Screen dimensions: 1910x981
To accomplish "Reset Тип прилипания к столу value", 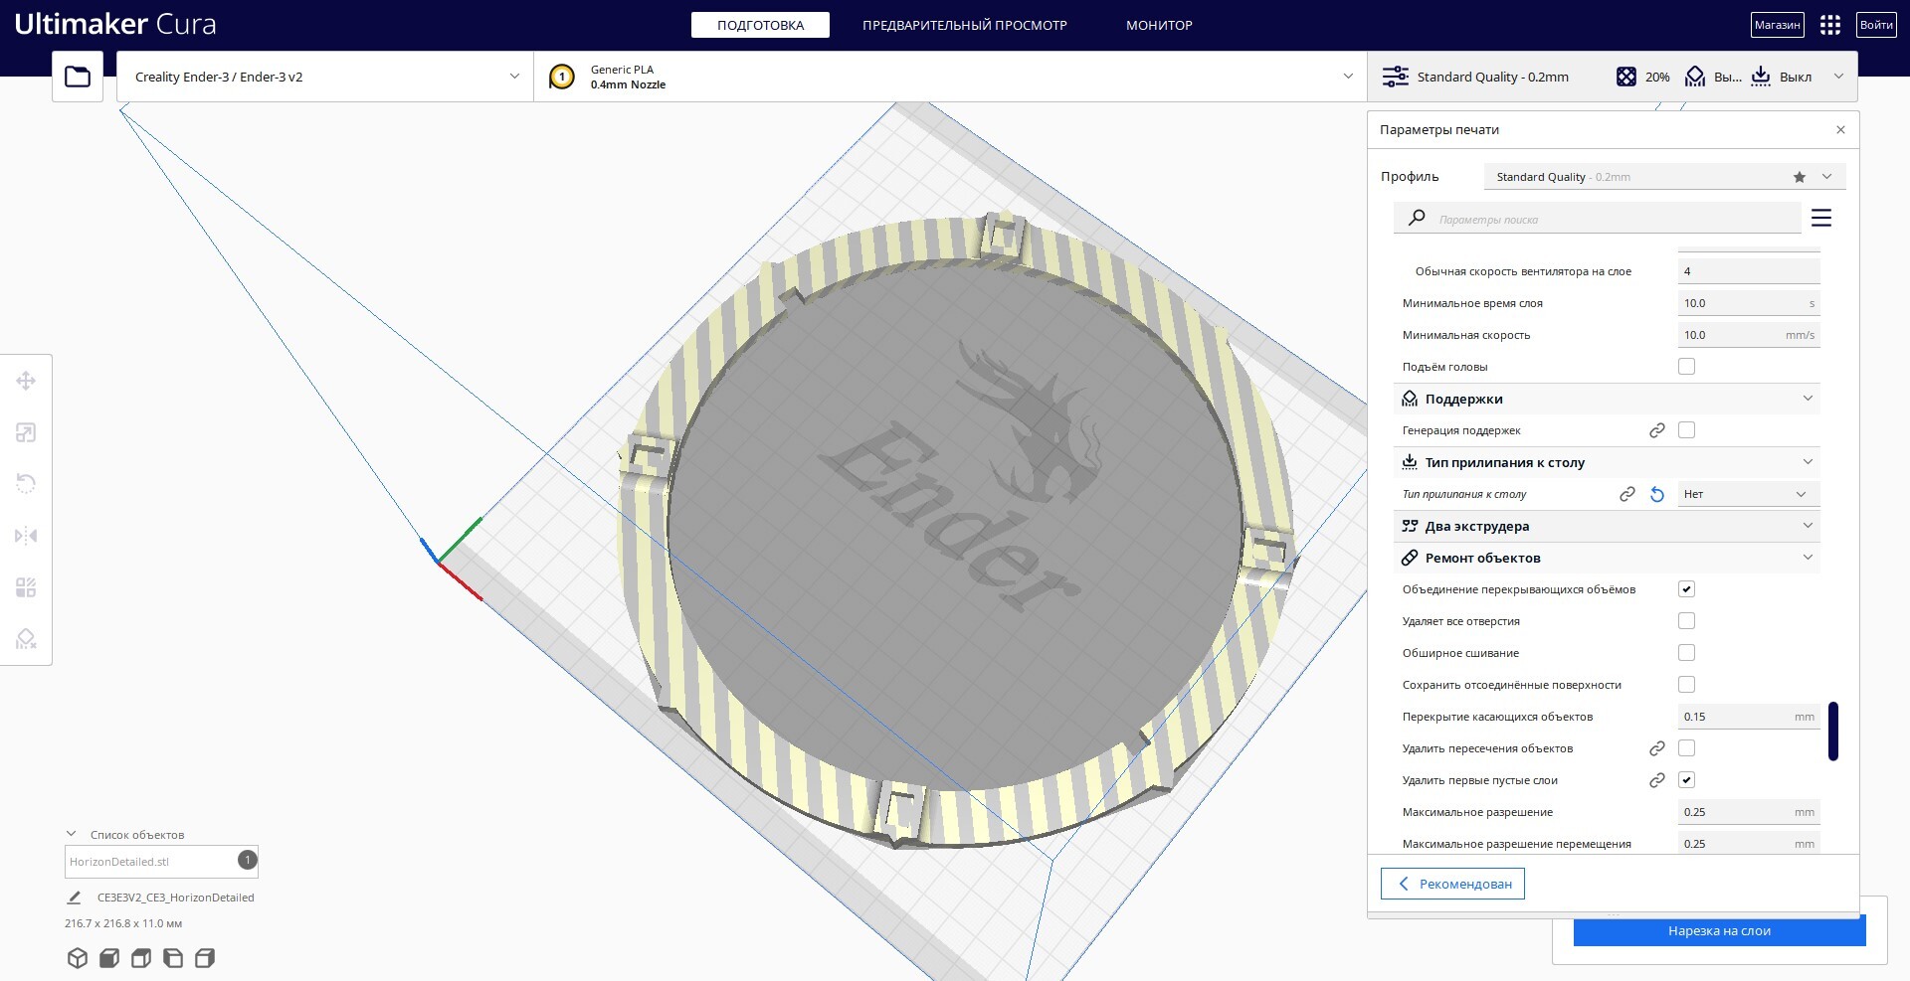I will point(1657,494).
